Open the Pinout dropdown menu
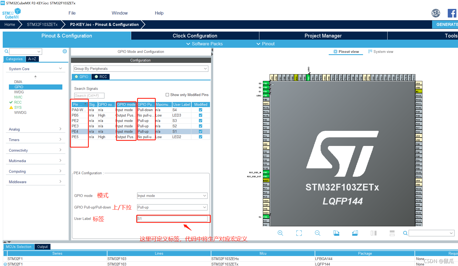This screenshot has height=266, width=458. pyautogui.click(x=266, y=44)
